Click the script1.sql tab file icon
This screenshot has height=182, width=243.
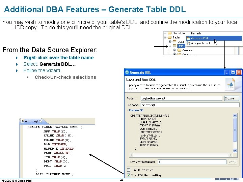pos(22,121)
